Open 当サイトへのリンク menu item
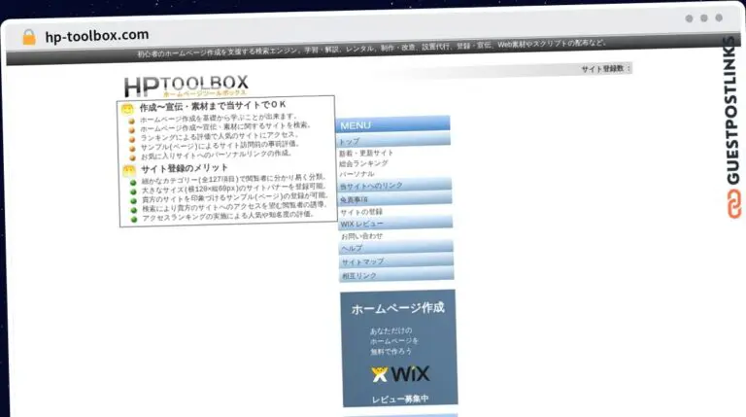Image resolution: width=746 pixels, height=417 pixels. (395, 186)
